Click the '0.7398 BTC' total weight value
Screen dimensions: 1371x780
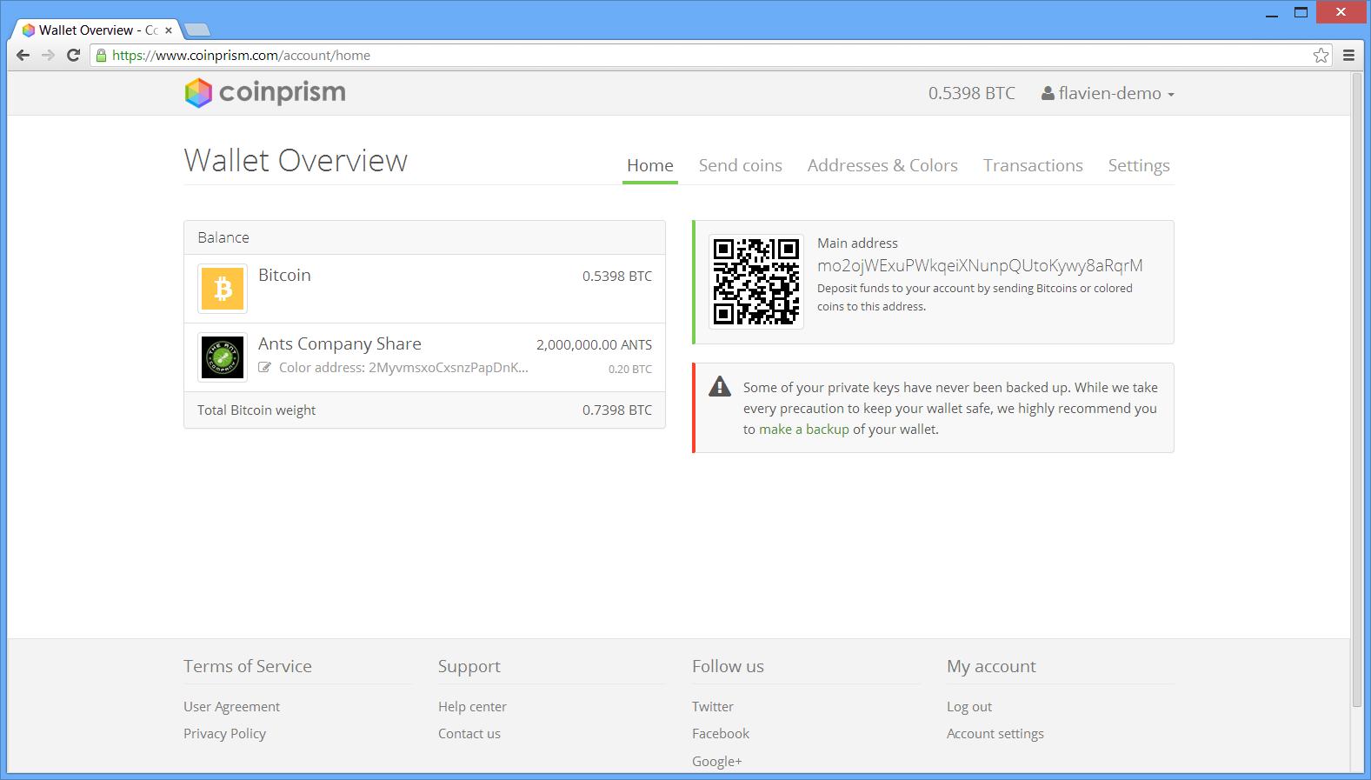[x=617, y=410]
